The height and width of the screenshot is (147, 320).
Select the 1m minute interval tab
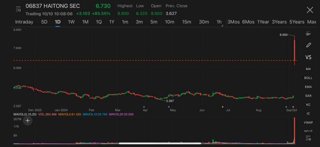pyautogui.click(x=125, y=22)
